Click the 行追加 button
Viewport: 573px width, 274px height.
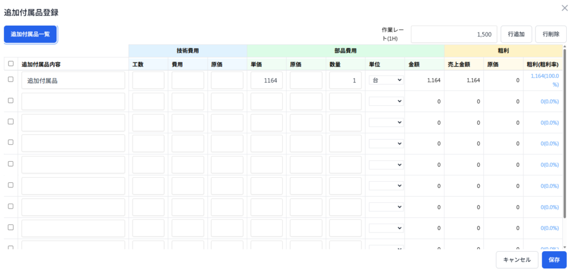516,34
